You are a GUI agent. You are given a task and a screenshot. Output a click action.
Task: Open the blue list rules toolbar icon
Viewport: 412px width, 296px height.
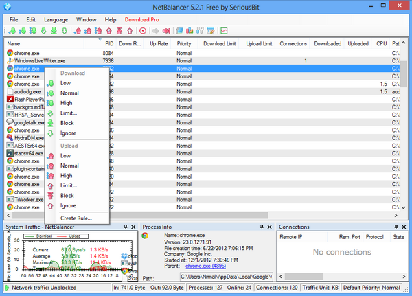click(x=179, y=31)
